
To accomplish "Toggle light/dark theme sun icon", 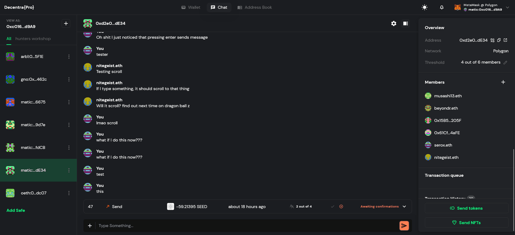I will click(424, 7).
